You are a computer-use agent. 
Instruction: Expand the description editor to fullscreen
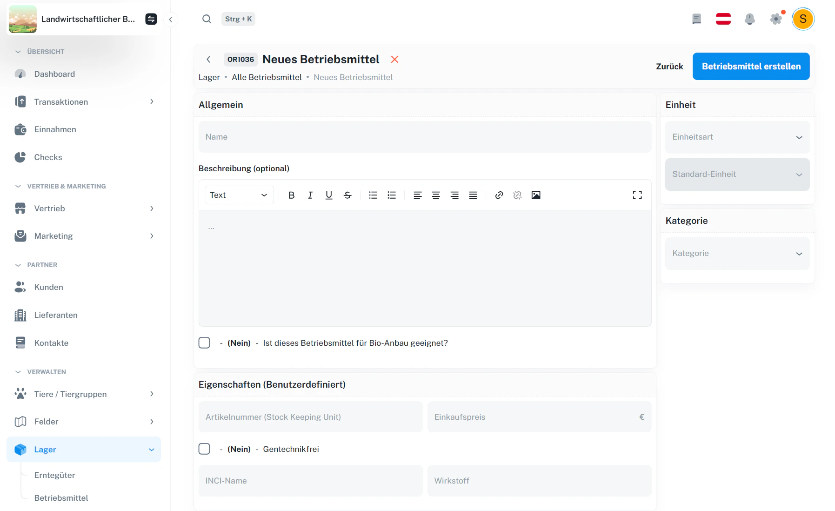(x=637, y=195)
